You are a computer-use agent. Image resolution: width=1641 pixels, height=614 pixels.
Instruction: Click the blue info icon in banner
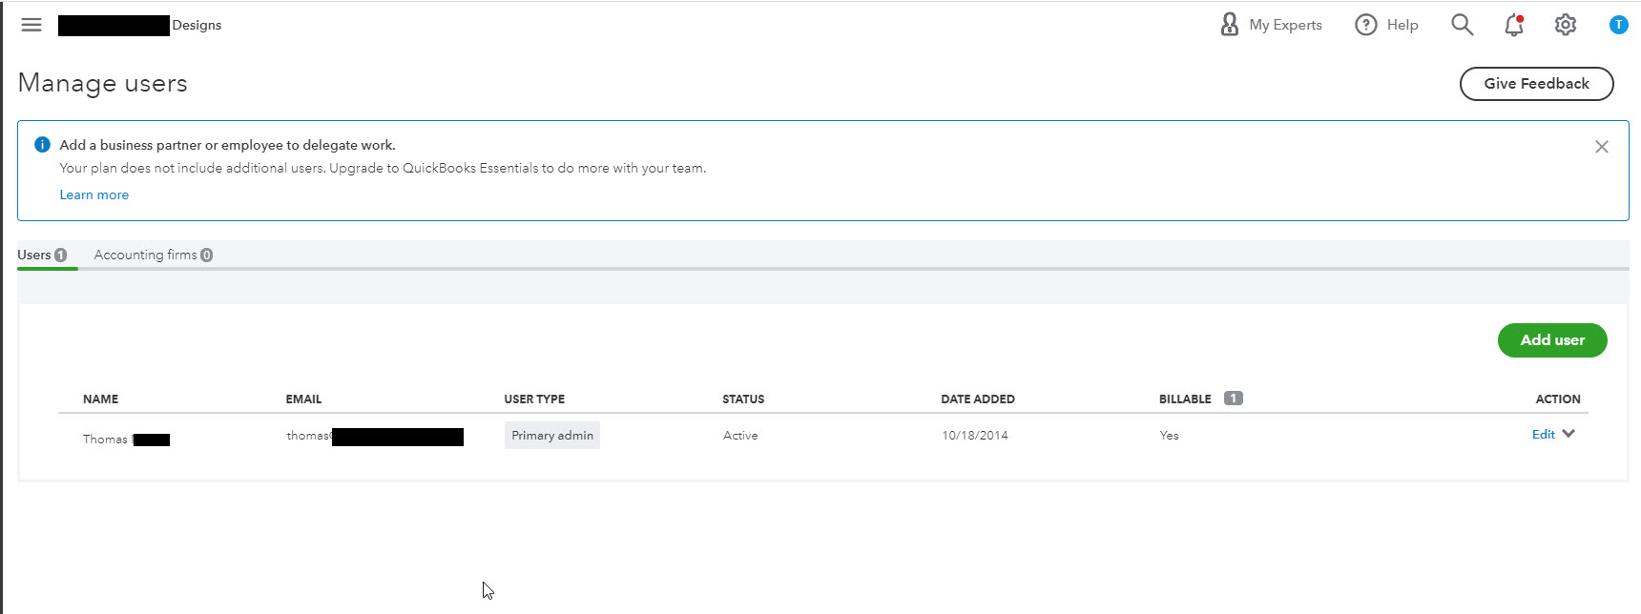[42, 145]
